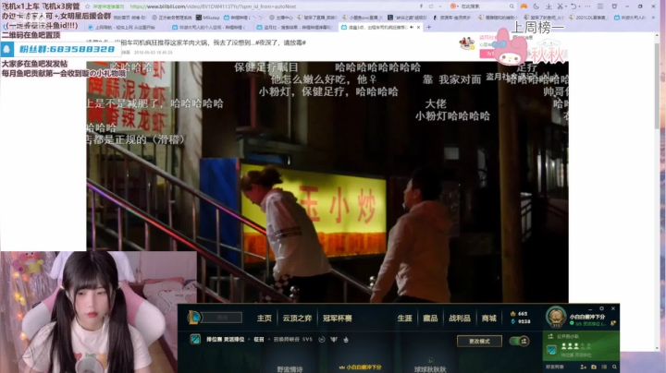The height and width of the screenshot is (373, 666).
Task: Open the 战利品 loot tab
Action: 460,318
